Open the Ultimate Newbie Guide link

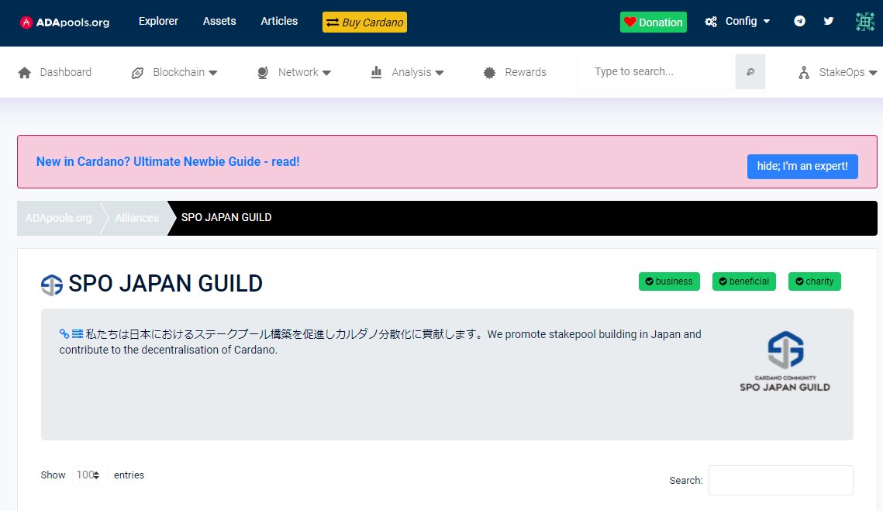167,162
